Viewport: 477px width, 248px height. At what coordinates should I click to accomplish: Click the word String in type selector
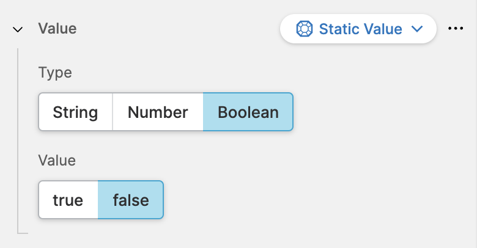[75, 112]
